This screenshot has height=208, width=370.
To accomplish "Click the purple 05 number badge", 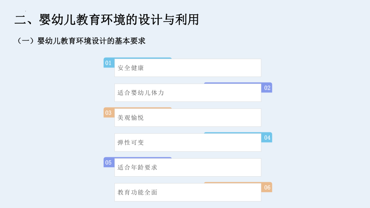I will tap(109, 162).
